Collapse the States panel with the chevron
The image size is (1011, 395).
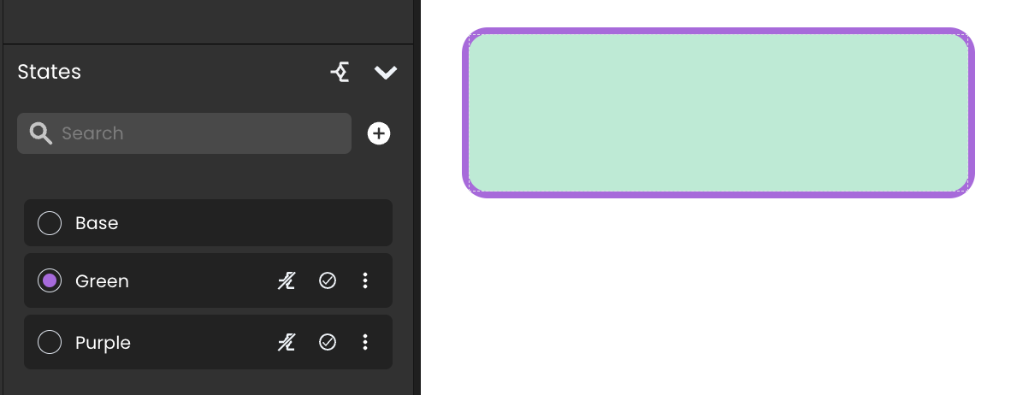pyautogui.click(x=386, y=72)
